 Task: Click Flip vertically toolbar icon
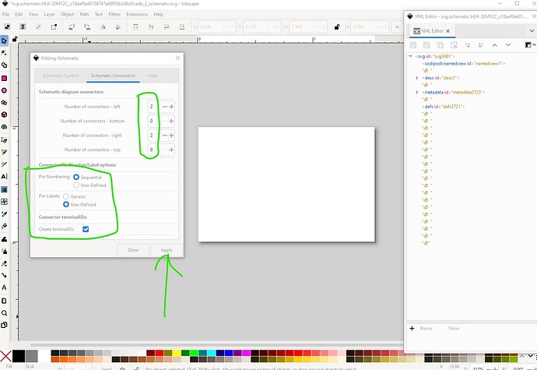[x=118, y=26]
